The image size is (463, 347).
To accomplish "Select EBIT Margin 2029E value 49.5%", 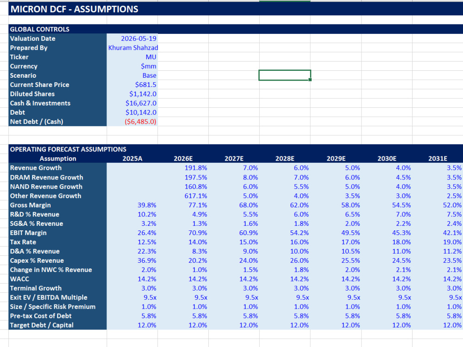I will (x=351, y=233).
